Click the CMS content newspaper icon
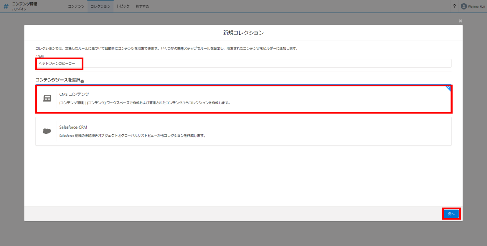The height and width of the screenshot is (246, 487). pyautogui.click(x=47, y=98)
